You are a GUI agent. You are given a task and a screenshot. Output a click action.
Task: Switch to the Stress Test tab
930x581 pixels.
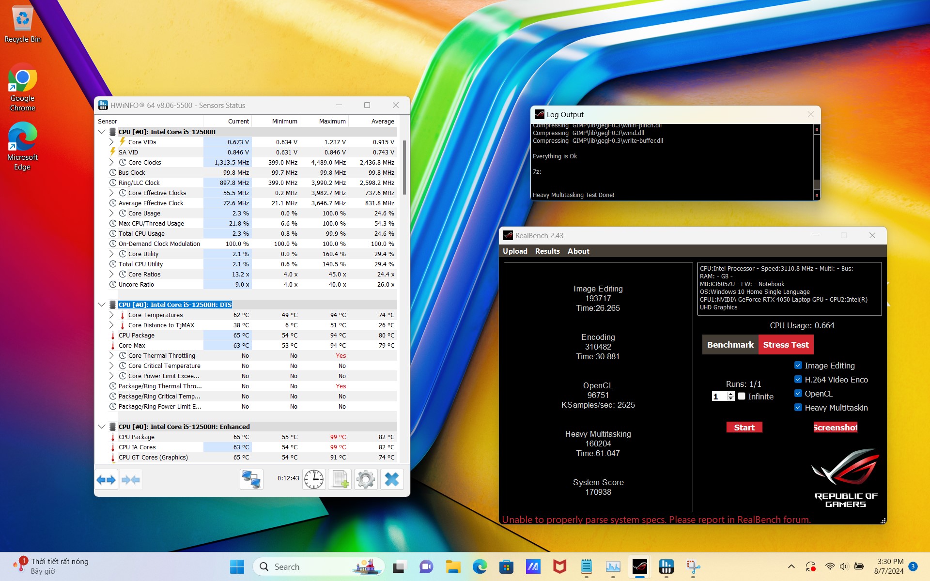pos(786,345)
